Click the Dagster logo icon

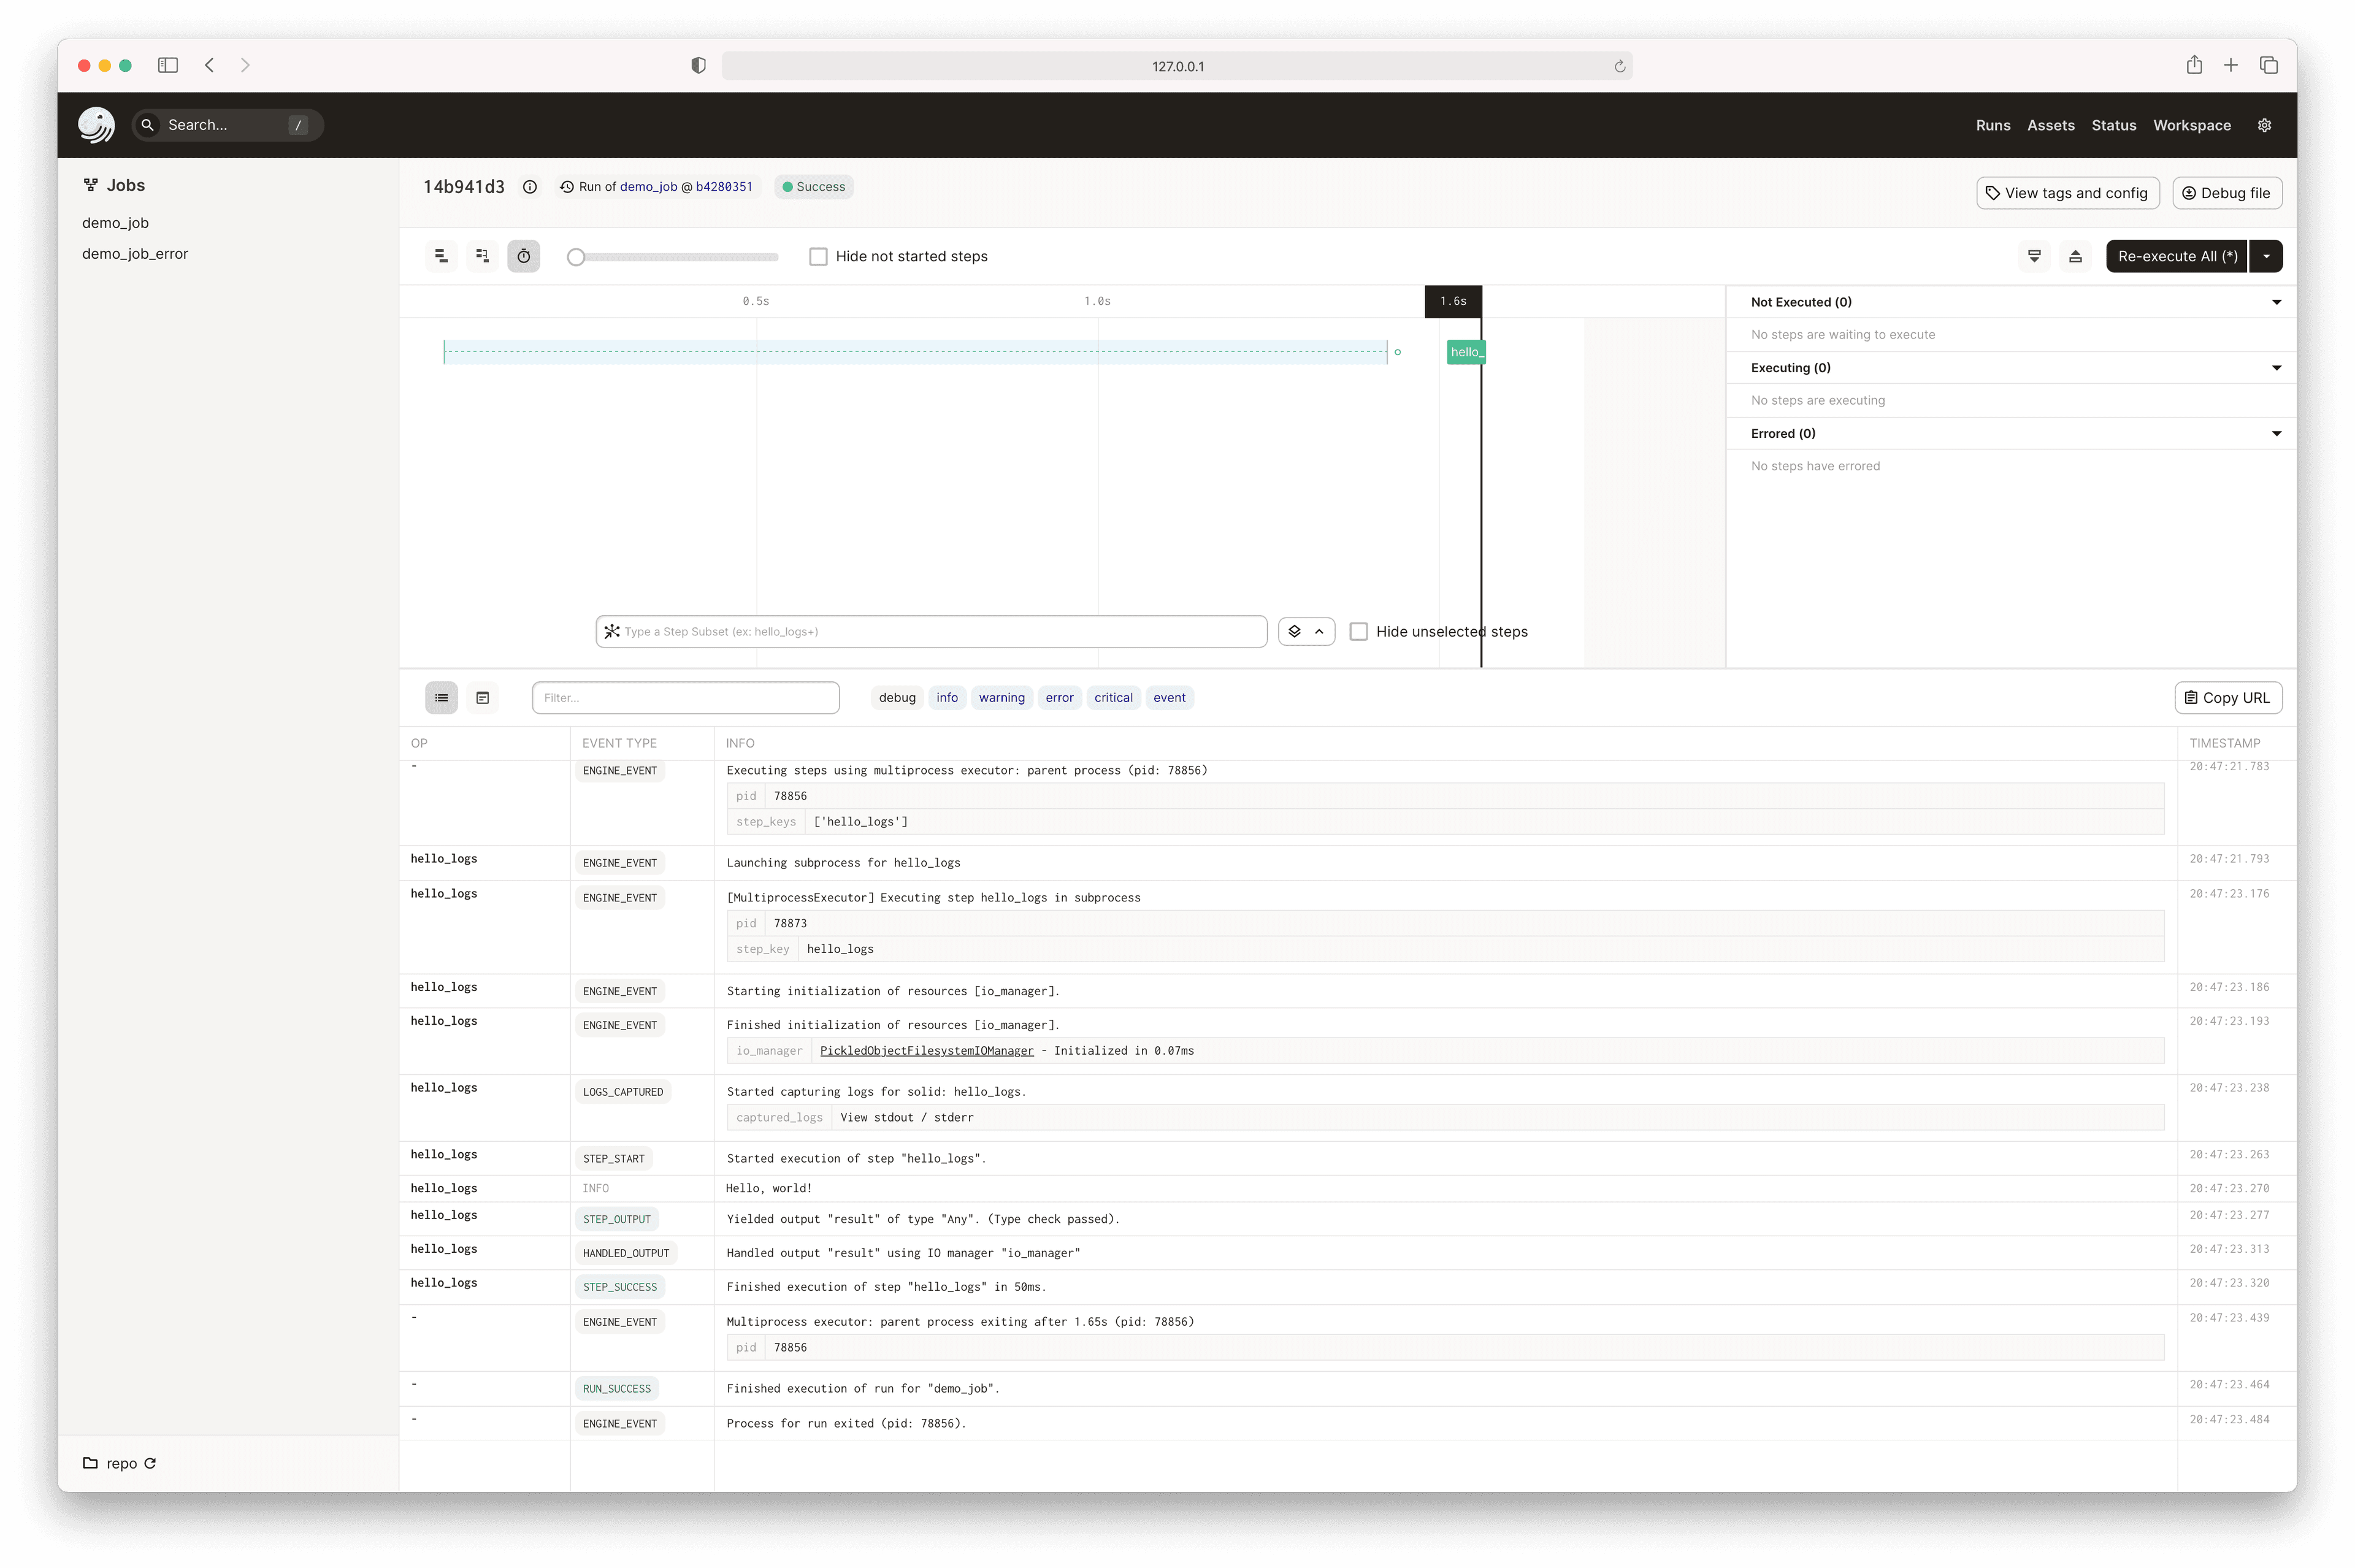96,125
